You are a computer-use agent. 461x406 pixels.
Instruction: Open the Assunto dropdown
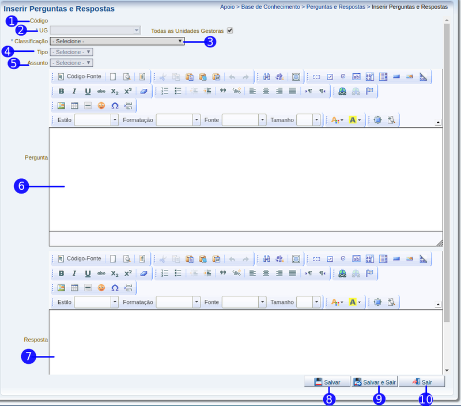click(x=71, y=63)
